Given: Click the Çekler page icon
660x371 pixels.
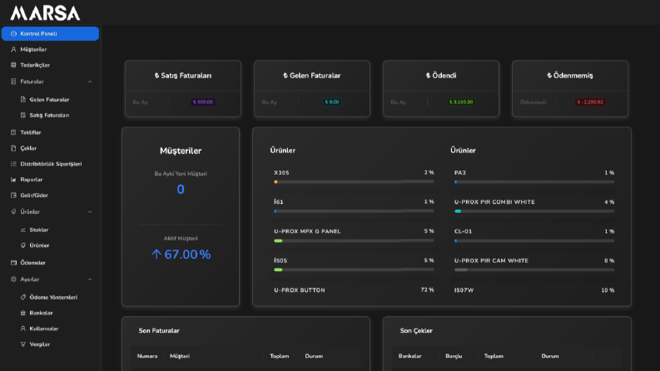Looking at the screenshot, I should pyautogui.click(x=13, y=148).
